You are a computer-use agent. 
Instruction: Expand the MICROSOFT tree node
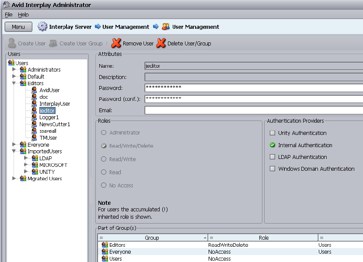[26, 165]
